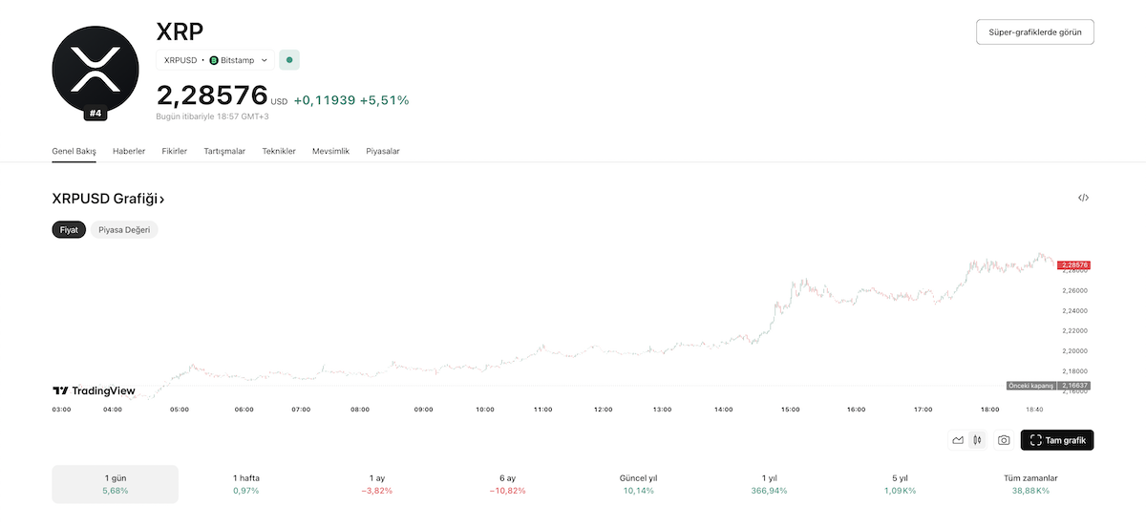Switch chart to candlestick style
The width and height of the screenshot is (1146, 527).
977,440
